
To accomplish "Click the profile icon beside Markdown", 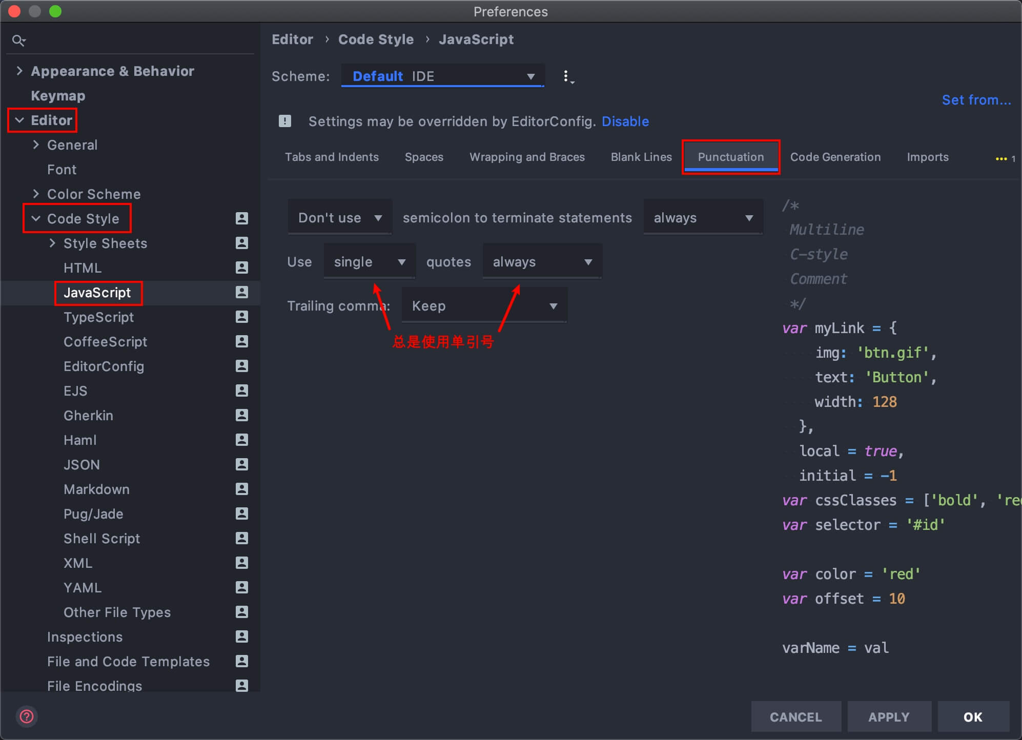I will [241, 489].
